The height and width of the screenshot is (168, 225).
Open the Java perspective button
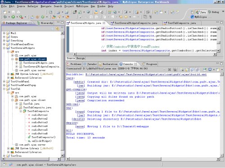point(201,12)
